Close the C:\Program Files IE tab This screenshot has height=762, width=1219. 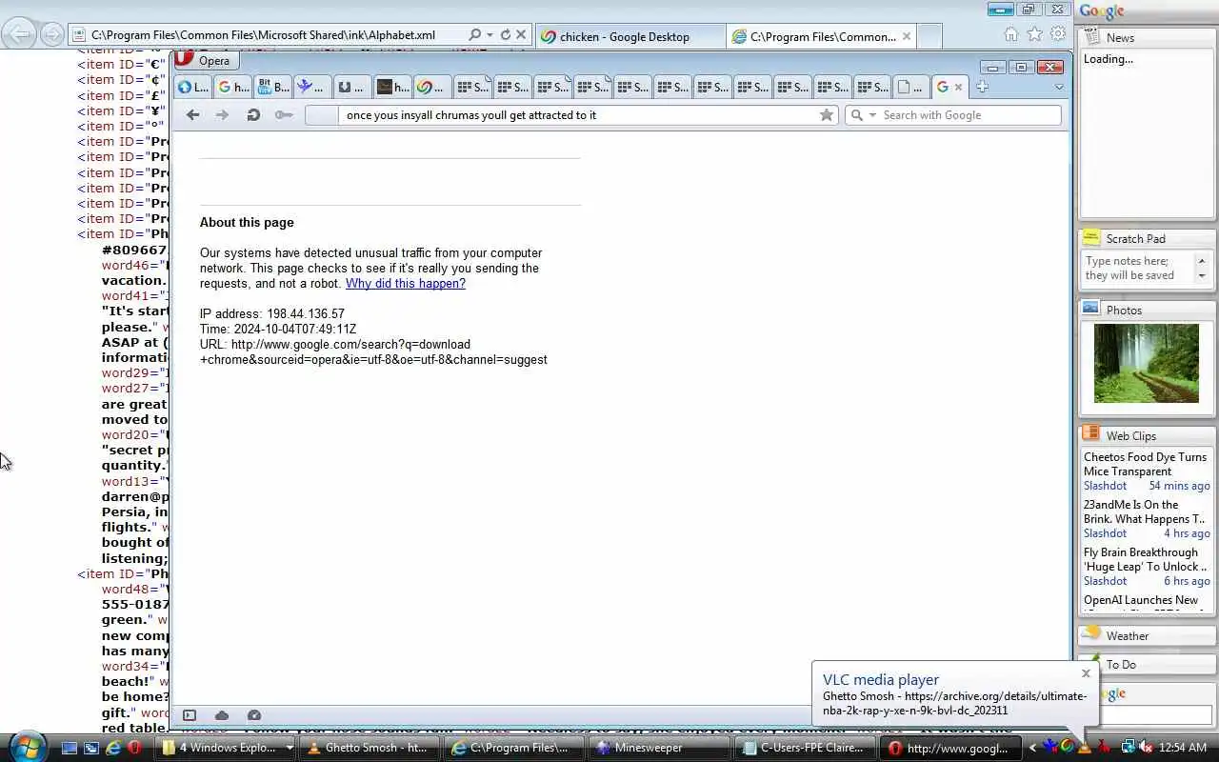[907, 36]
